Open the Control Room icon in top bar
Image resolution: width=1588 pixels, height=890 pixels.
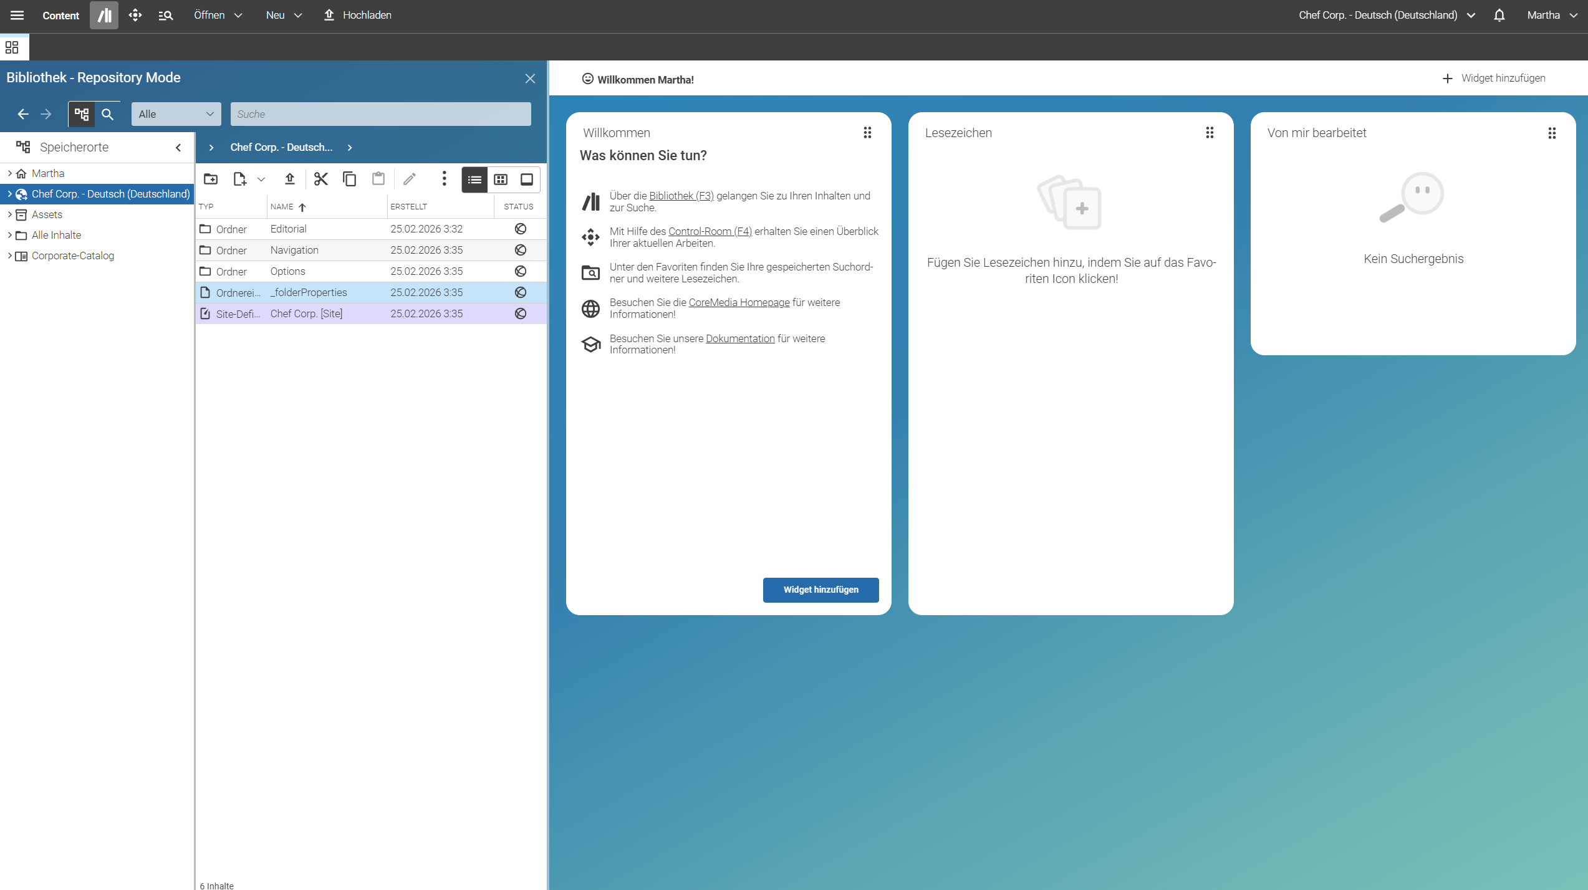click(135, 15)
